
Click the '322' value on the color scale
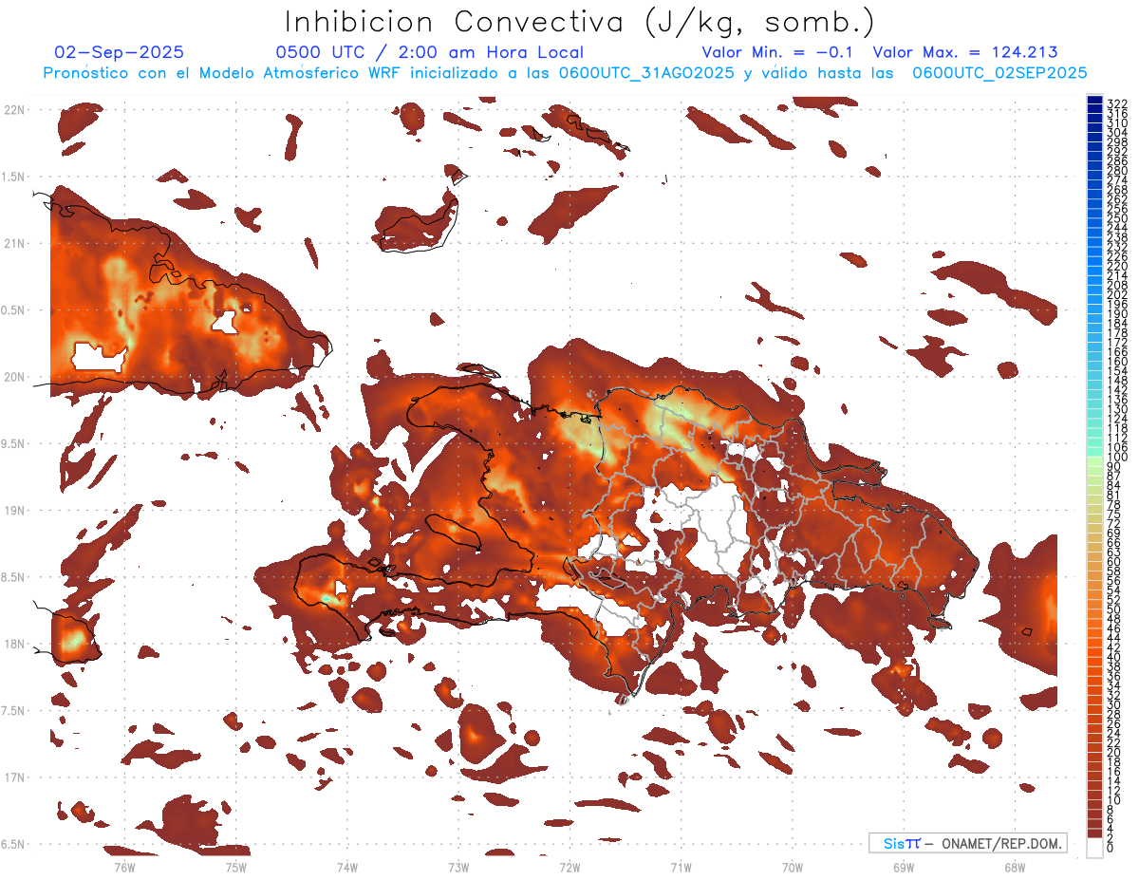pyautogui.click(x=1116, y=103)
